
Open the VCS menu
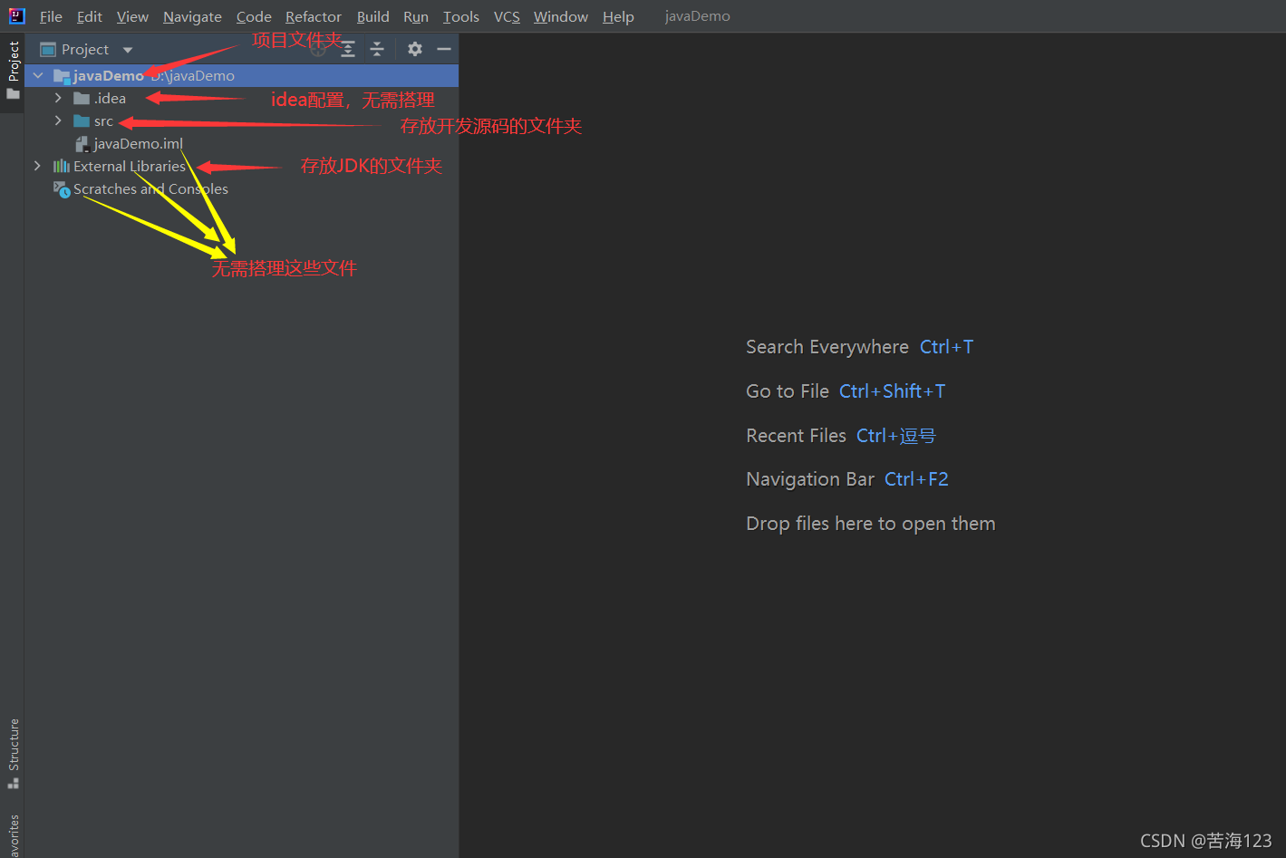click(x=507, y=16)
